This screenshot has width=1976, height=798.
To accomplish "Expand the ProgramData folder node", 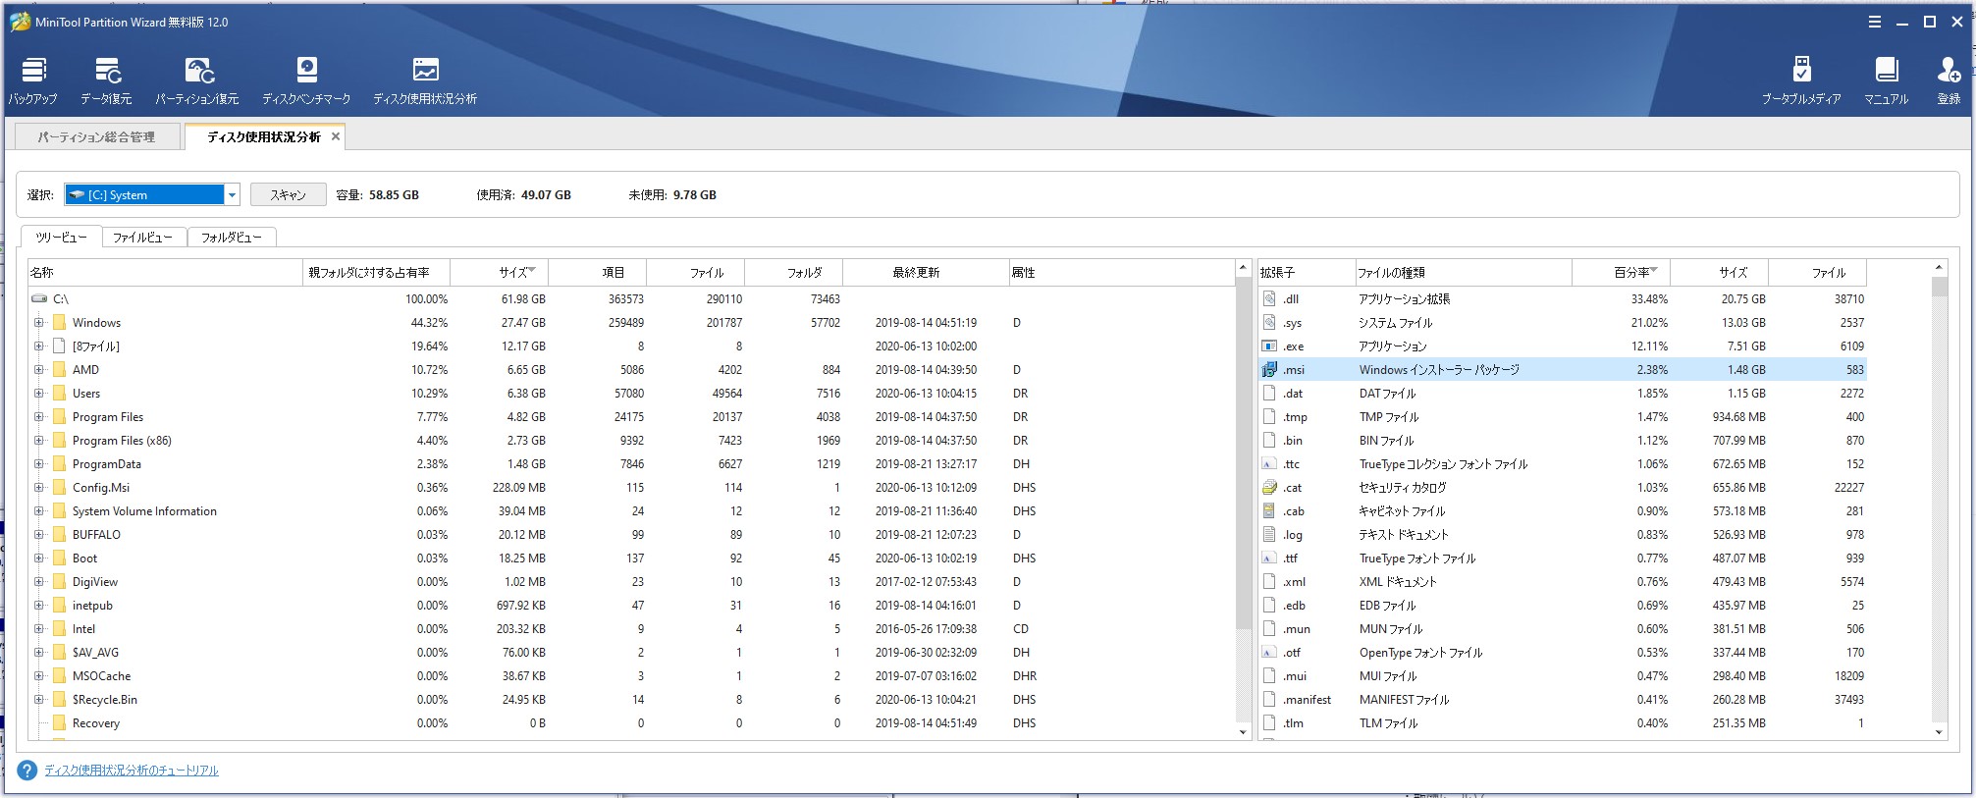I will [39, 463].
